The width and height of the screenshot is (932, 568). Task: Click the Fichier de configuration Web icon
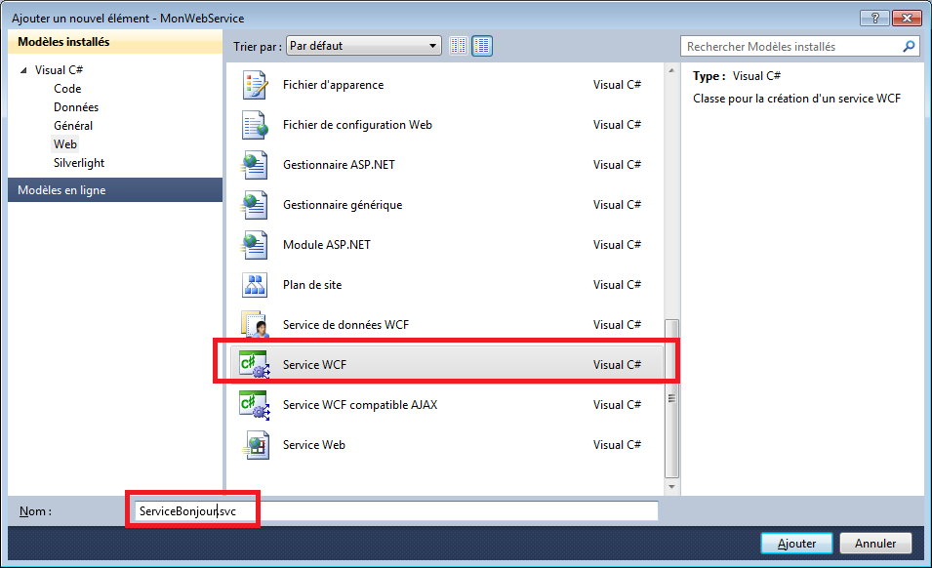pos(255,125)
